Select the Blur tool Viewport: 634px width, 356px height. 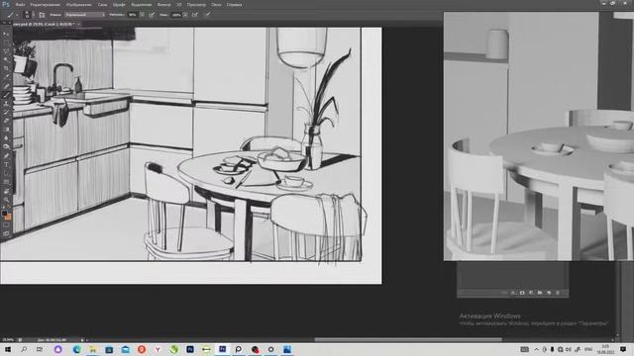pyautogui.click(x=6, y=138)
